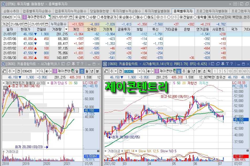The height and width of the screenshot is (166, 250).
Task: Expand code history dropdown in right chart
Action: [x=139, y=71]
